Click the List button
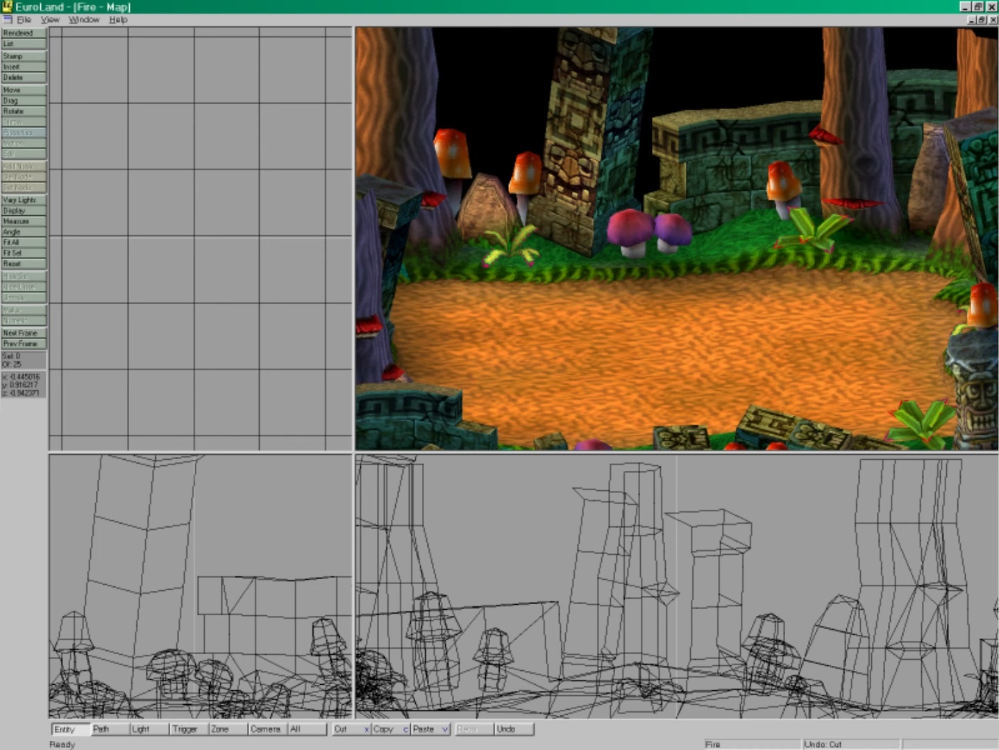999x750 pixels. pos(24,43)
